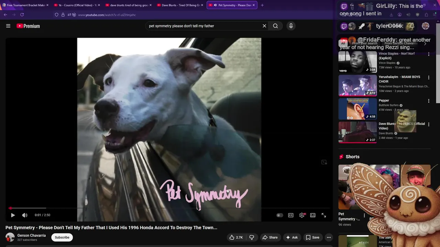The image size is (440, 247).
Task: Click the YouTube URL in the address bar
Action: pyautogui.click(x=107, y=15)
